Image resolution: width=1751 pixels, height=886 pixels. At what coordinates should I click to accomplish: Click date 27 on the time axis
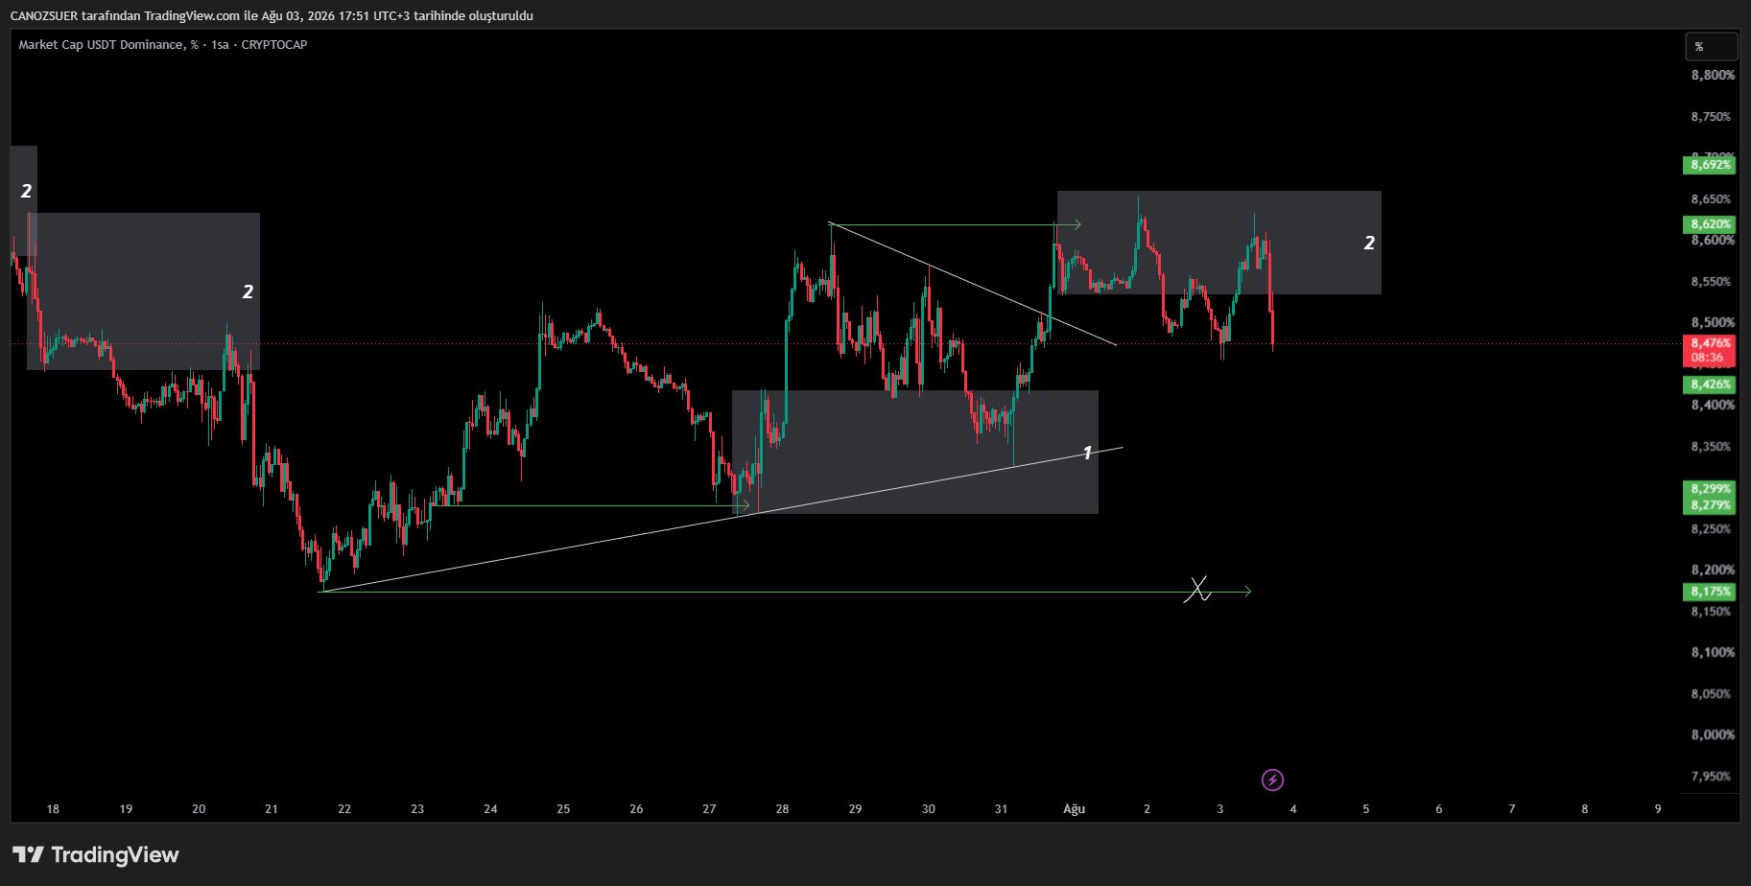point(709,809)
